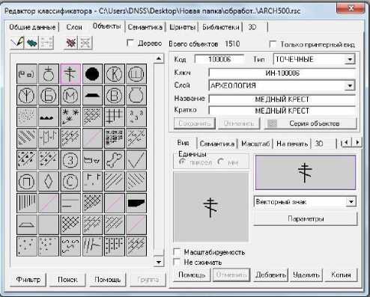Select the black filled circle symbol

(92, 74)
